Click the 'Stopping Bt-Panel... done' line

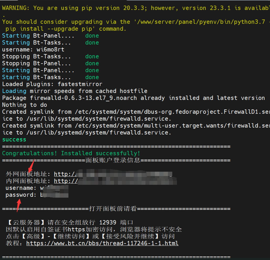50,63
